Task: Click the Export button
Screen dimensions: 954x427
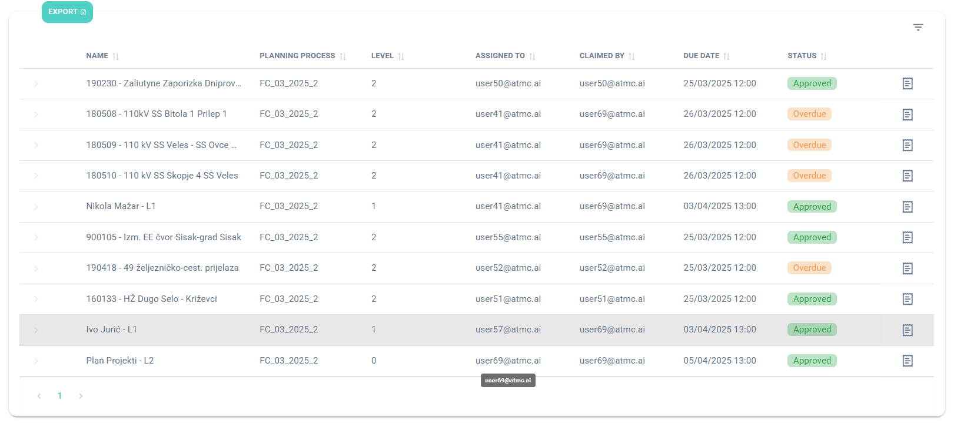Action: pyautogui.click(x=67, y=12)
